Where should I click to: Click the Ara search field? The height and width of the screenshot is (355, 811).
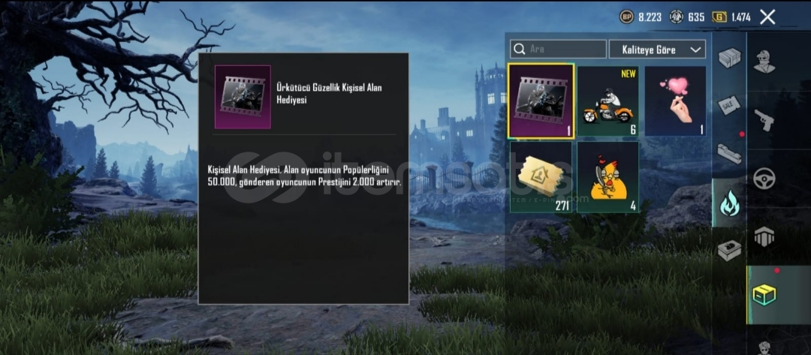(558, 50)
